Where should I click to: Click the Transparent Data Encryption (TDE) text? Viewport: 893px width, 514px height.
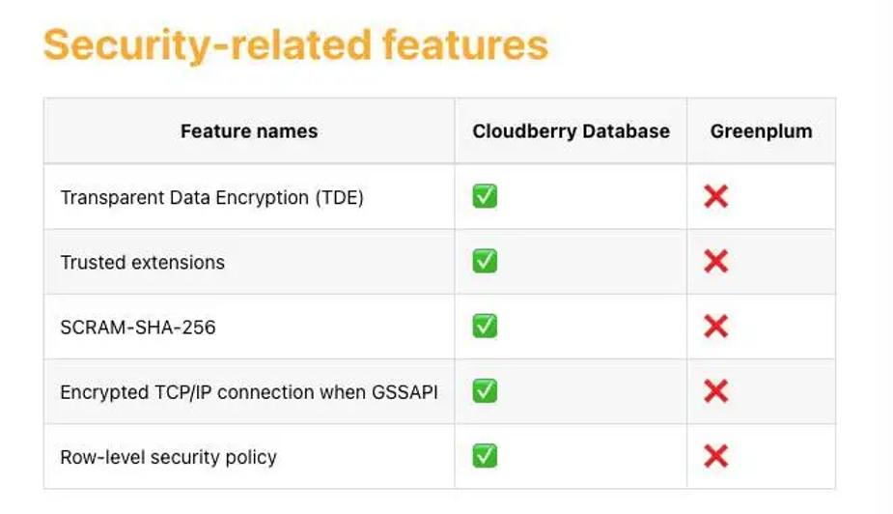(x=211, y=197)
